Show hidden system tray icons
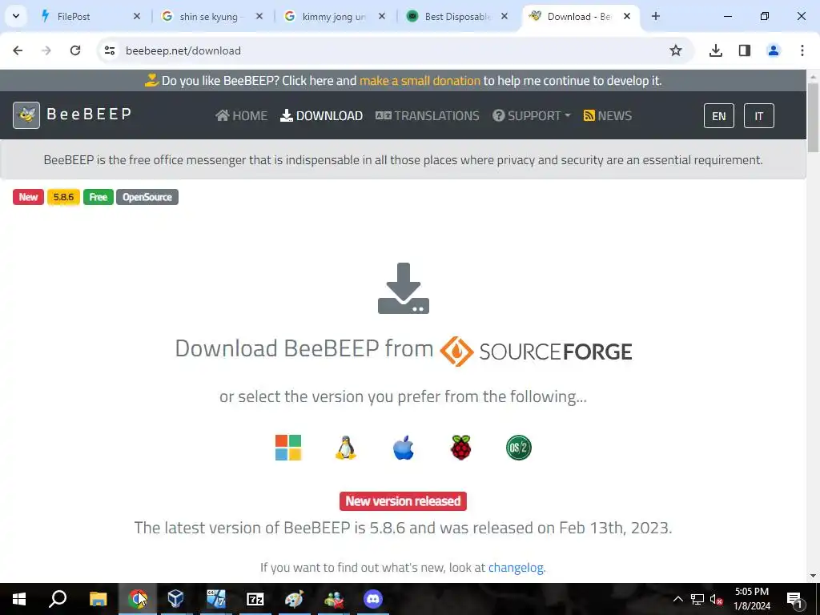This screenshot has height=615, width=820. [x=677, y=599]
